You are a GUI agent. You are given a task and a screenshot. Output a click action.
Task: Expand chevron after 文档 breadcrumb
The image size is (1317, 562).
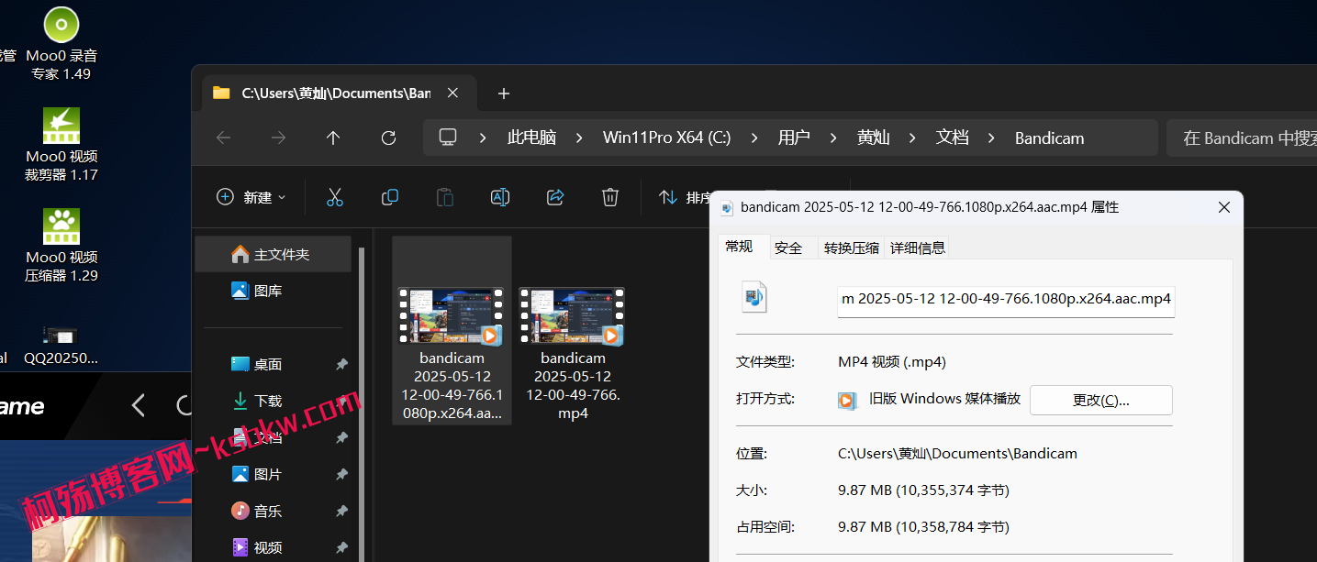click(x=991, y=138)
